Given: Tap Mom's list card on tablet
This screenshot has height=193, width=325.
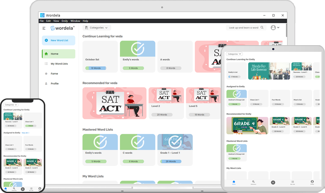Looking at the screenshot, I should [301, 98].
